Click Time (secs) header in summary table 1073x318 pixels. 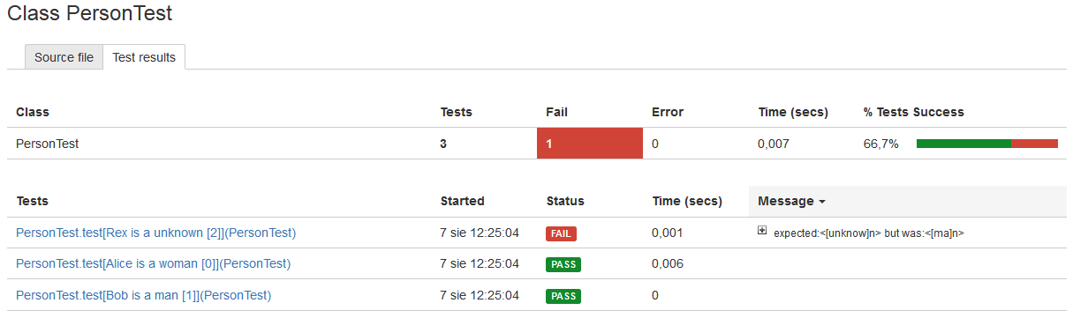click(793, 112)
